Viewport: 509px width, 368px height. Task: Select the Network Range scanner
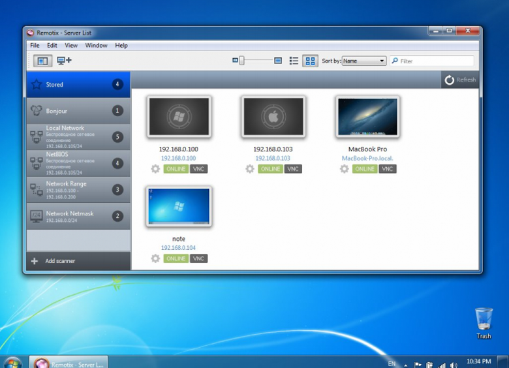(78, 190)
